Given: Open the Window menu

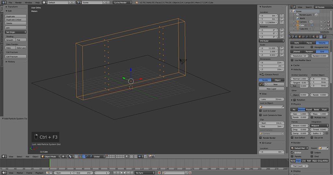Looking at the screenshot, I should 29,3.
